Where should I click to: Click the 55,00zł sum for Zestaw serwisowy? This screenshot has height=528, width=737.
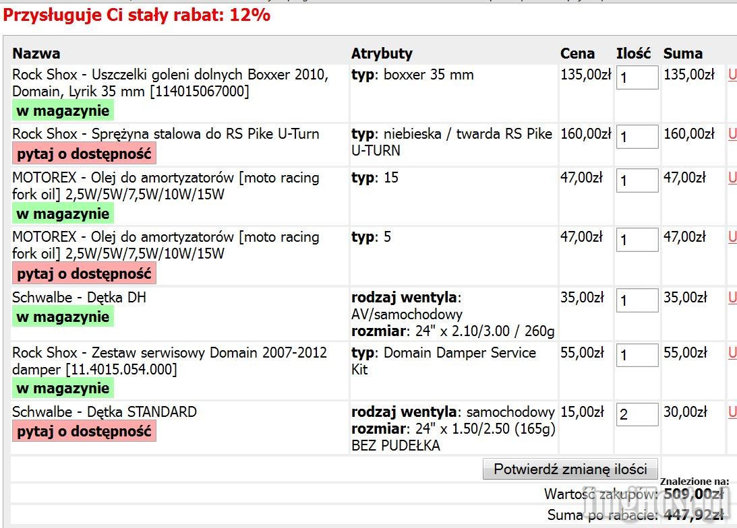(685, 352)
